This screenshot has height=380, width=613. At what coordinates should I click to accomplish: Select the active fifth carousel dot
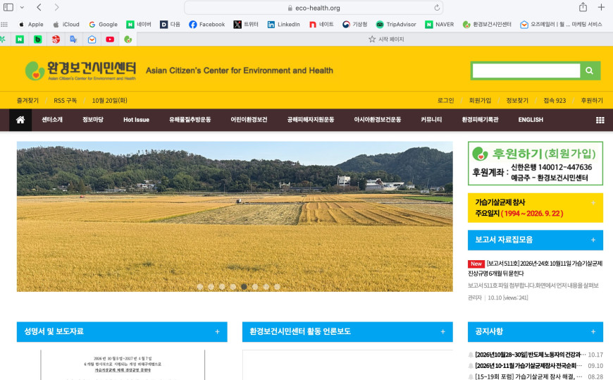[244, 287]
